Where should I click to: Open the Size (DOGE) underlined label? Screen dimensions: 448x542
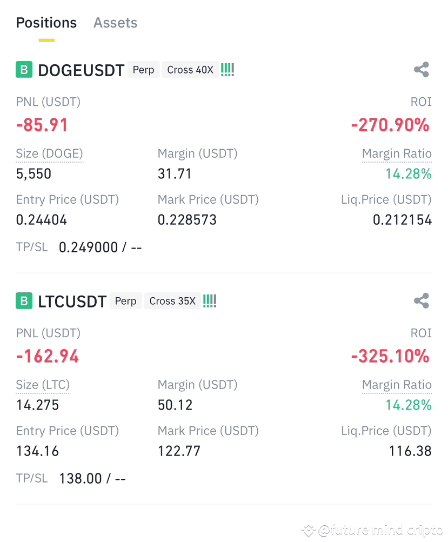[49, 153]
